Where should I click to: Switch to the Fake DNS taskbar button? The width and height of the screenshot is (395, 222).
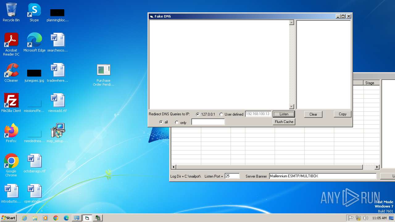pyautogui.click(x=87, y=218)
